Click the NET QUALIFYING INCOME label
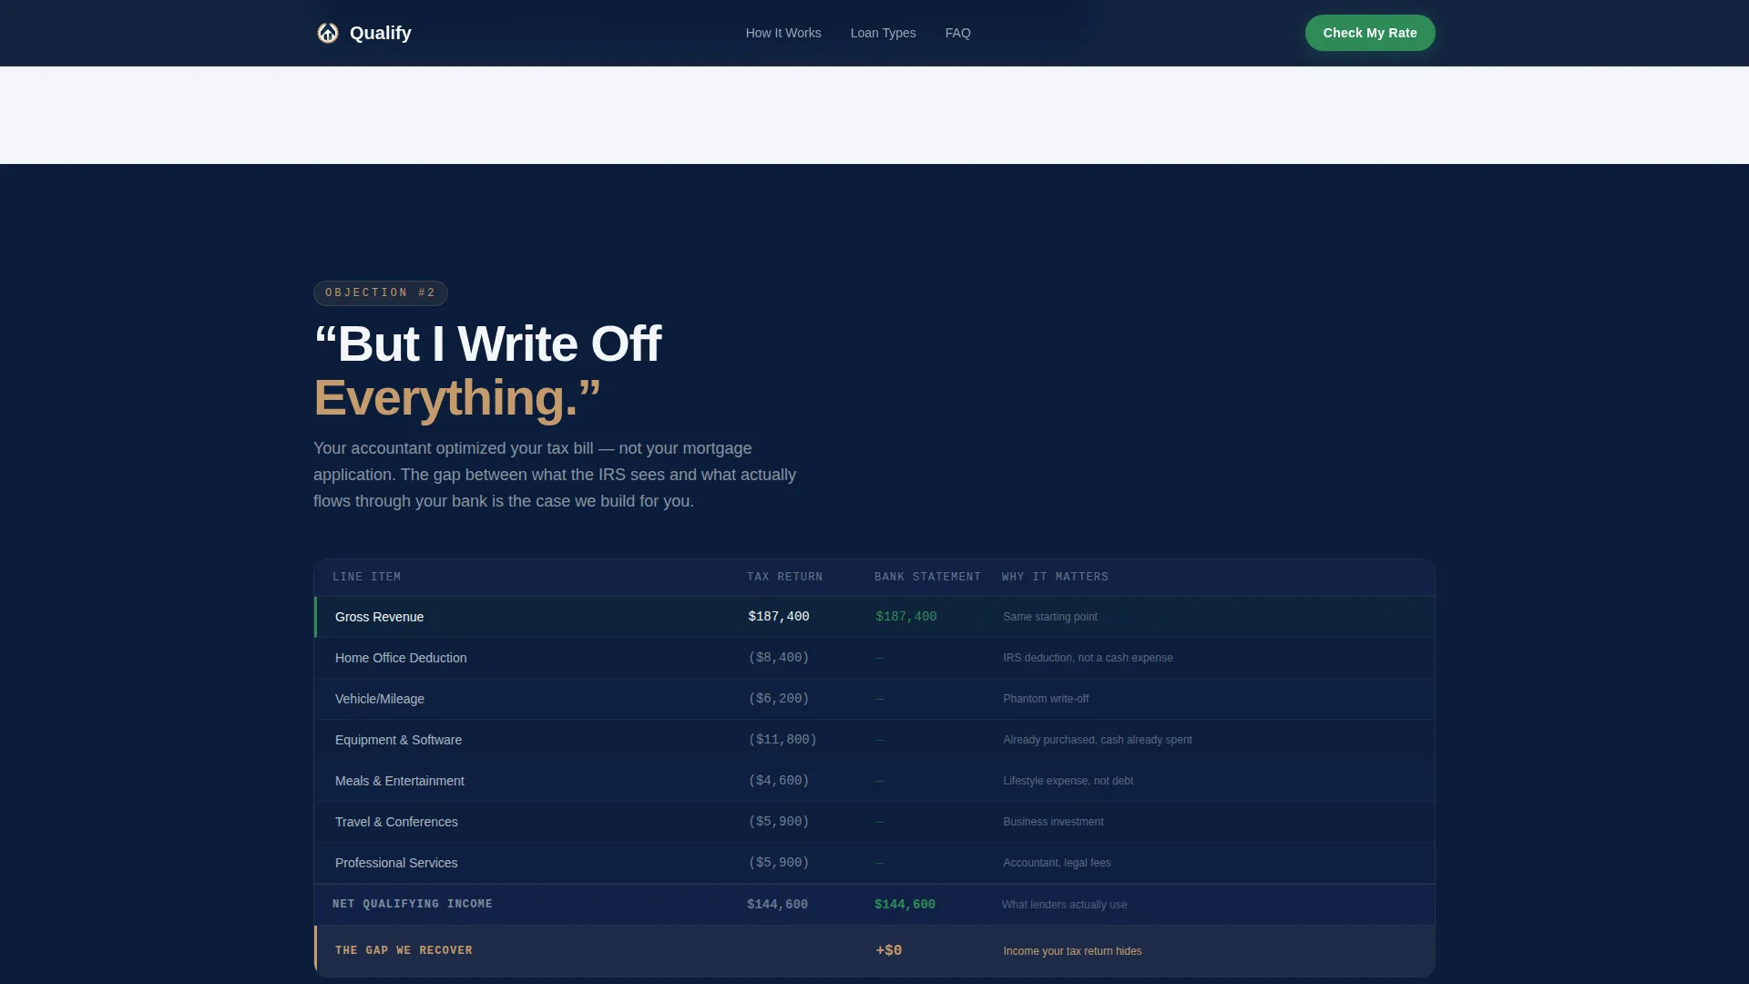1749x984 pixels. click(x=412, y=904)
